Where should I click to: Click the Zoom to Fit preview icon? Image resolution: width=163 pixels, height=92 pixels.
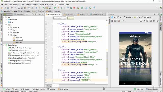(x=151, y=21)
